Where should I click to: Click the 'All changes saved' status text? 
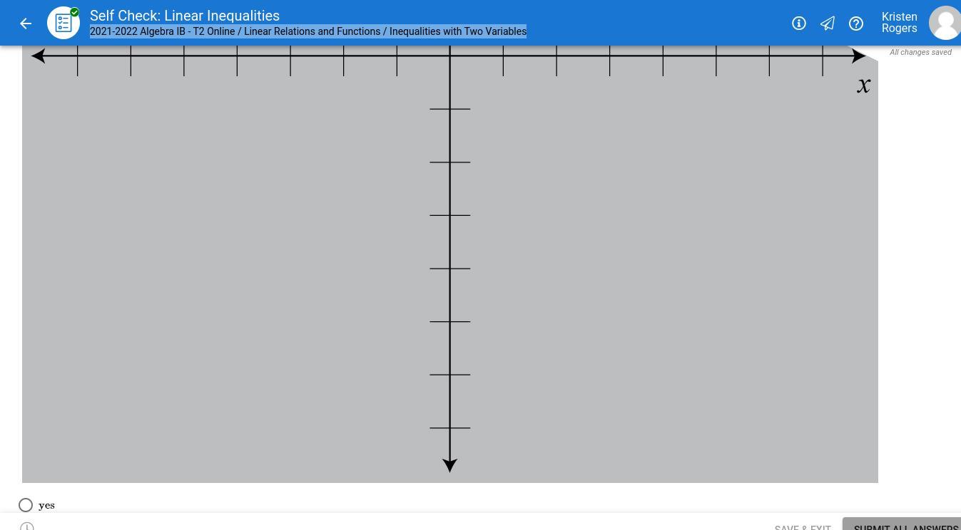click(920, 52)
